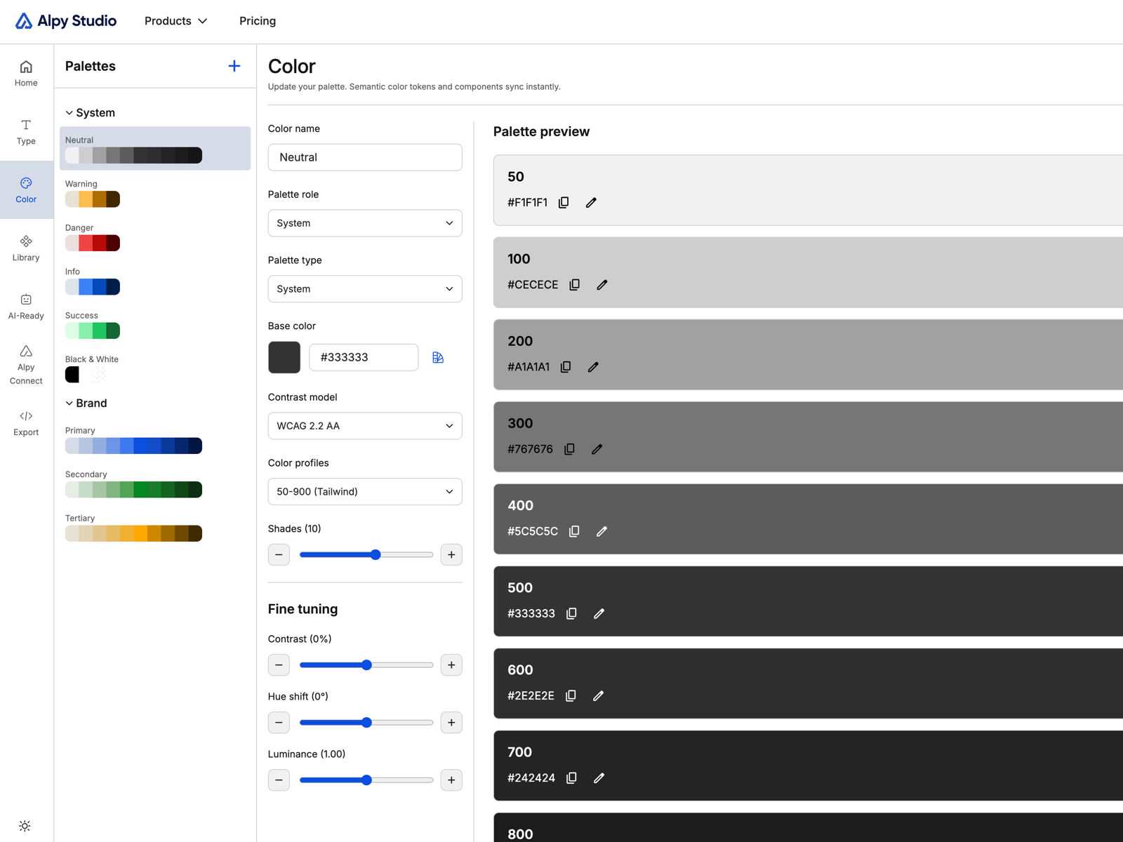Open the Pricing page
Viewport: 1123px width, 842px height.
258,21
